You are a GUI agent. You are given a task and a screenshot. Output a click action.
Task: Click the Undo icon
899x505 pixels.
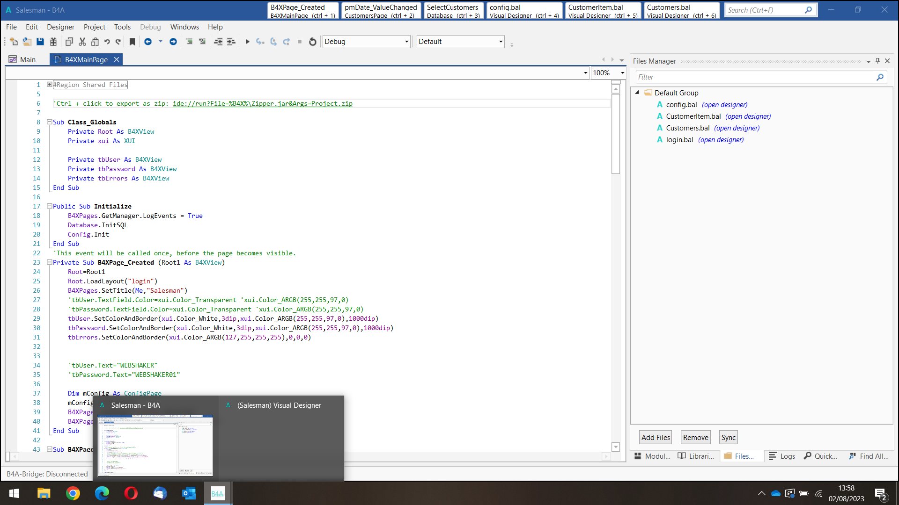pyautogui.click(x=107, y=42)
